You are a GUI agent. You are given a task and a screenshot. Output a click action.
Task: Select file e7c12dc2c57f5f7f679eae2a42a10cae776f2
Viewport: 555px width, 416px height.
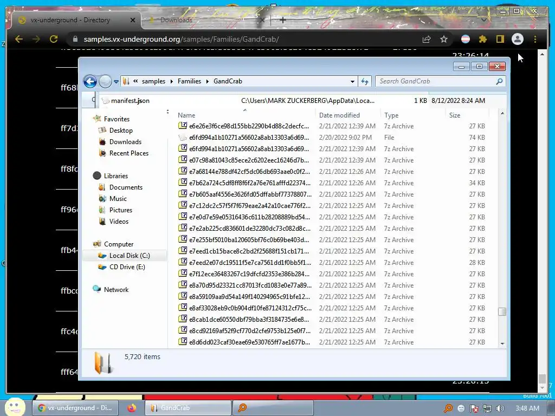250,206
